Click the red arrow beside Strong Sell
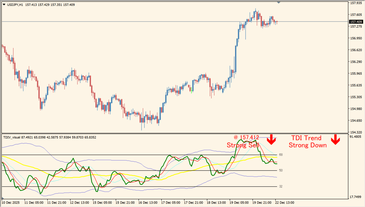Viewport: 365px width, 207px height. click(271, 139)
